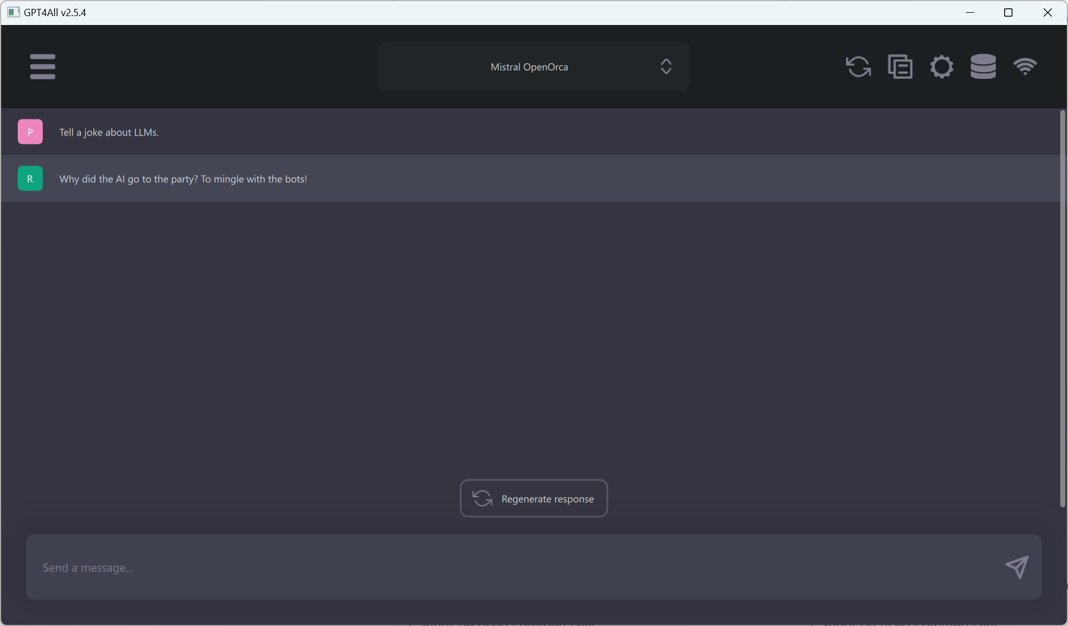Open LocalDocs database icon
The height and width of the screenshot is (626, 1068).
coord(983,67)
